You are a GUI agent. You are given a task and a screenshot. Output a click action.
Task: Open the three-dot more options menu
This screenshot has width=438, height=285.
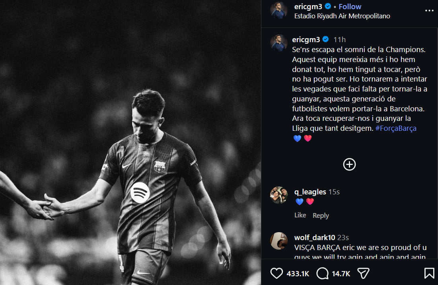(429, 11)
